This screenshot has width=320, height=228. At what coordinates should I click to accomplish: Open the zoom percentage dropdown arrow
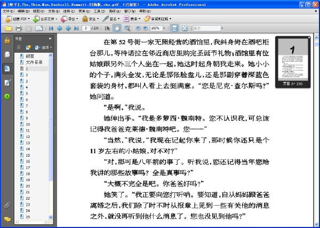click(164, 28)
